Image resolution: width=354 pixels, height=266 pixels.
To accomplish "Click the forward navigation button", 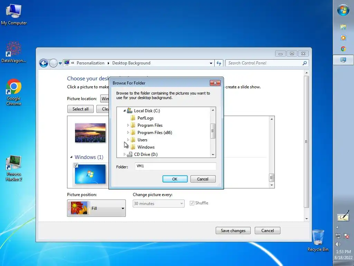I will 53,63.
